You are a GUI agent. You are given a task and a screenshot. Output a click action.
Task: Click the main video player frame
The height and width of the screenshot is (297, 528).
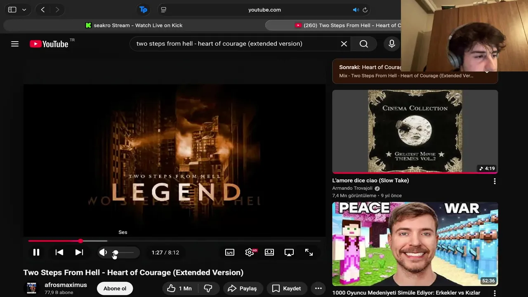(x=174, y=161)
